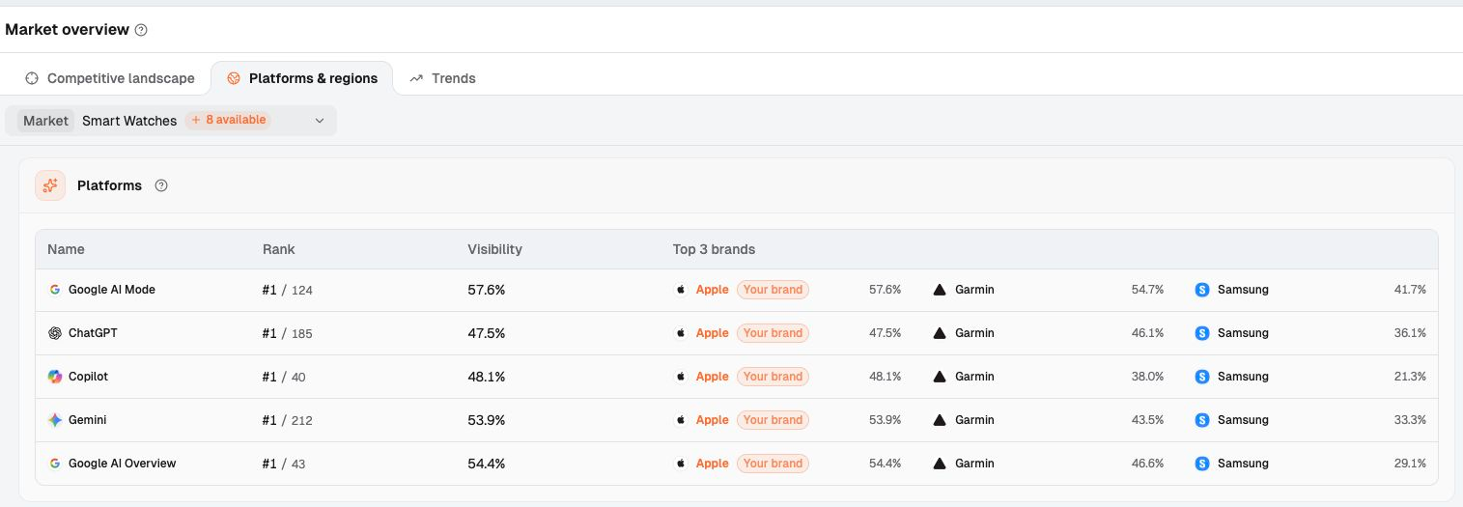Click Samsung icon in Copilot row
This screenshot has width=1463, height=507.
pos(1202,377)
